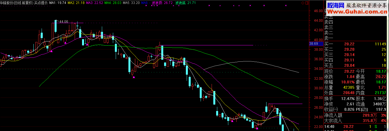Click the 换手 turnover value 12.47%
Image resolution: width=389 pixels, height=131 pixels.
click(x=348, y=99)
